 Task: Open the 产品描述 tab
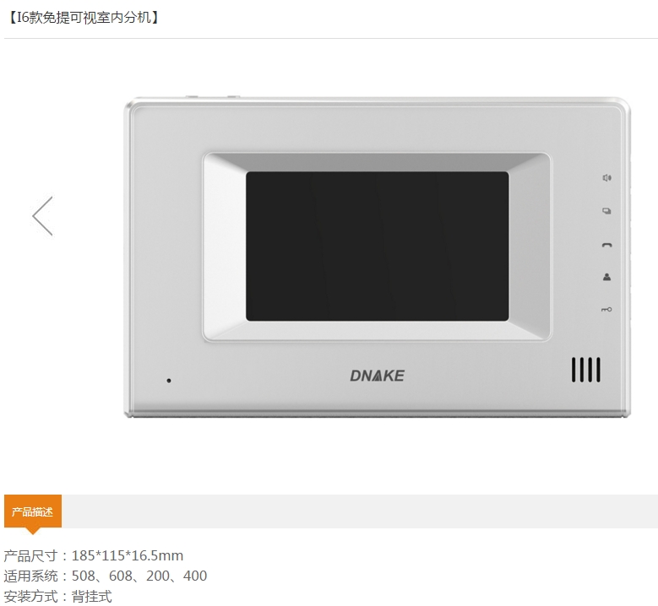pyautogui.click(x=33, y=511)
